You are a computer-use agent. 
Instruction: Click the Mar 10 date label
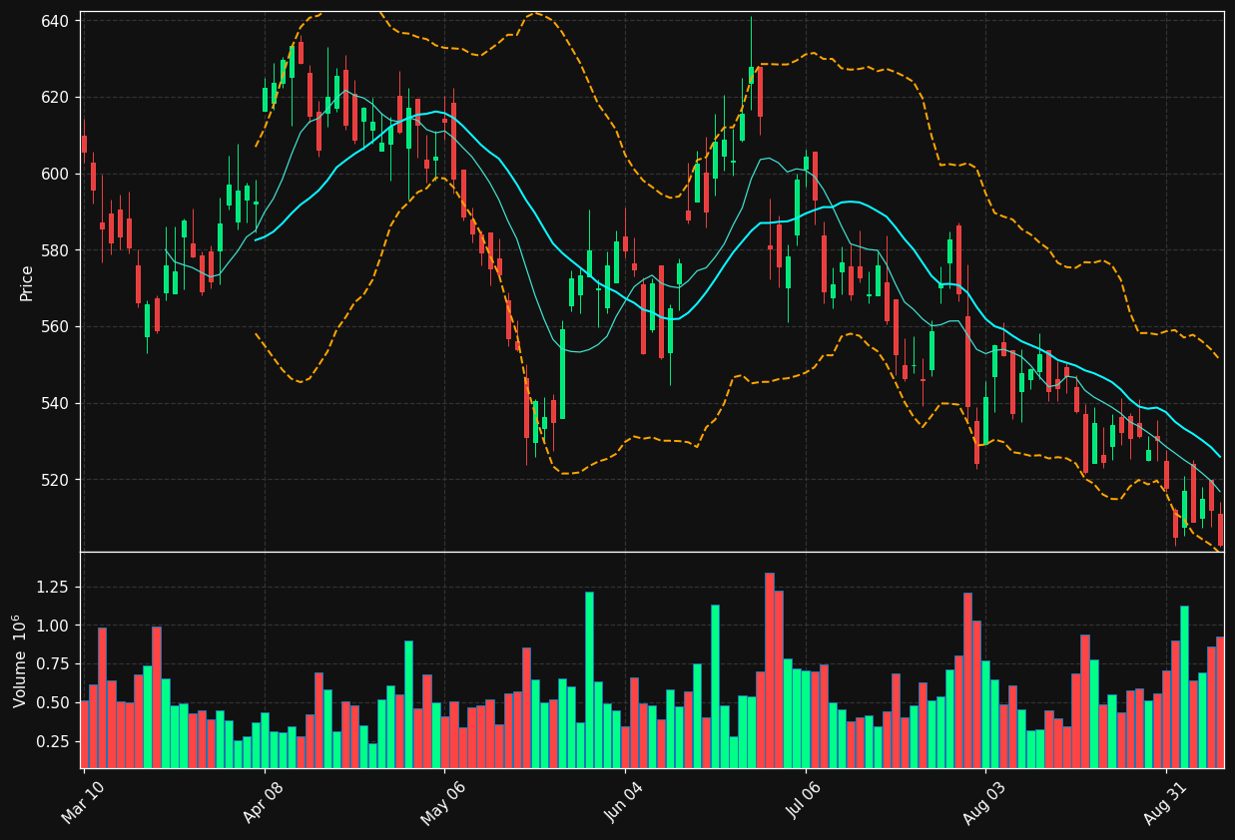[85, 801]
